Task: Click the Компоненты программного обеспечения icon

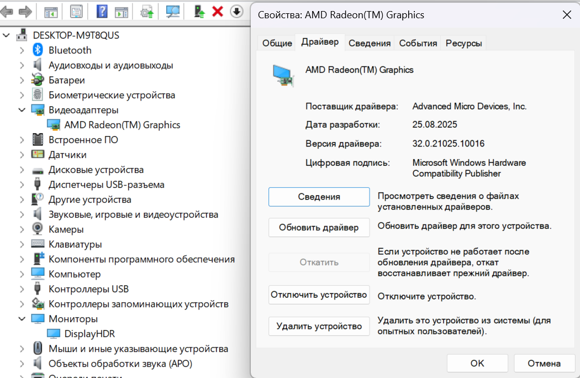Action: [x=38, y=259]
